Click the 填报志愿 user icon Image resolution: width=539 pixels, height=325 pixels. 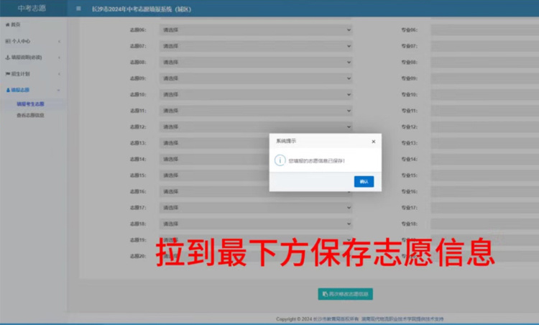pos(8,90)
